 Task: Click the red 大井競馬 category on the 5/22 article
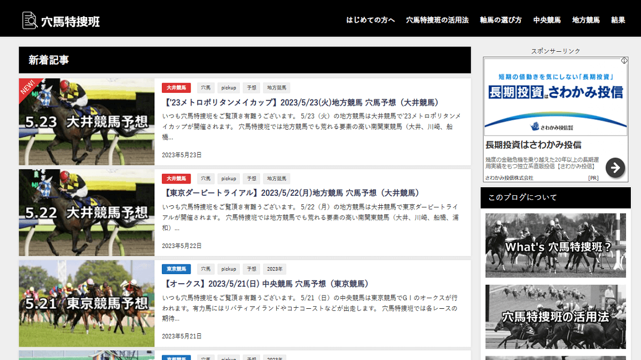pos(176,179)
